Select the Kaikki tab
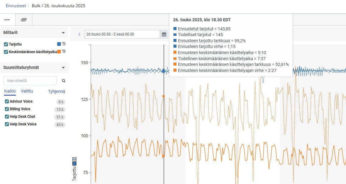The height and width of the screenshot is (184, 346). [10, 91]
